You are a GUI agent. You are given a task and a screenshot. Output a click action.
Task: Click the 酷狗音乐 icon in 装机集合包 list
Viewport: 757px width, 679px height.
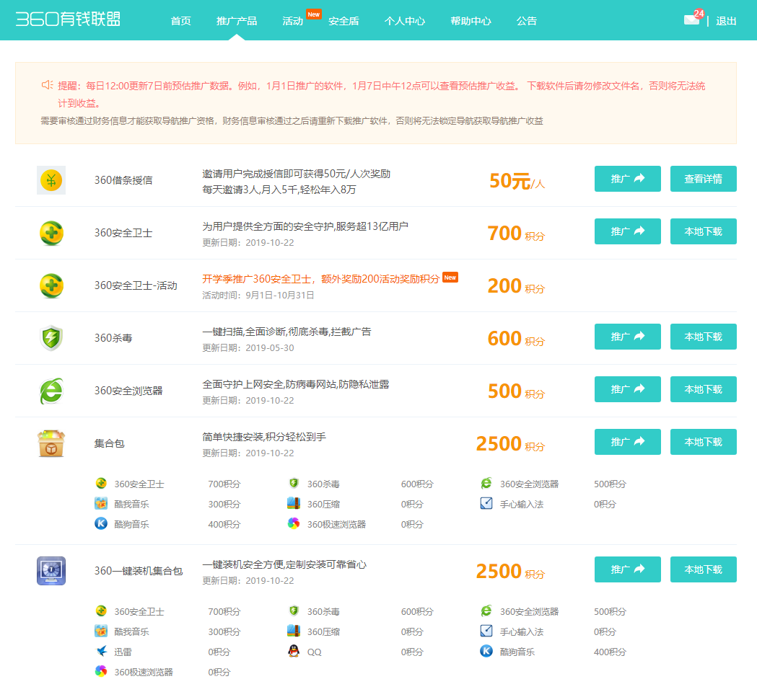(x=486, y=652)
